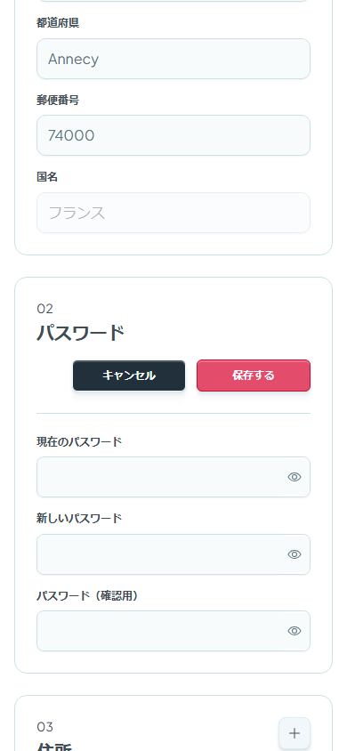The image size is (347, 751).
Task: Show the current password with eye icon
Action: (x=295, y=477)
